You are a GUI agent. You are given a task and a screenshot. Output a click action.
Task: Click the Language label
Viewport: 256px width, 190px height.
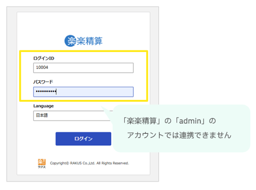pos(43,106)
